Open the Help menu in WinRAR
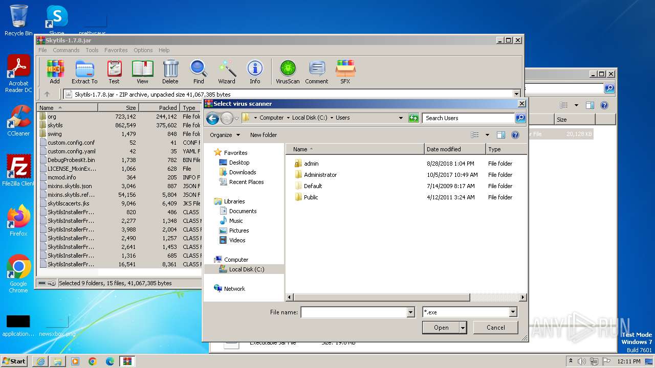Image resolution: width=655 pixels, height=368 pixels. pos(164,50)
